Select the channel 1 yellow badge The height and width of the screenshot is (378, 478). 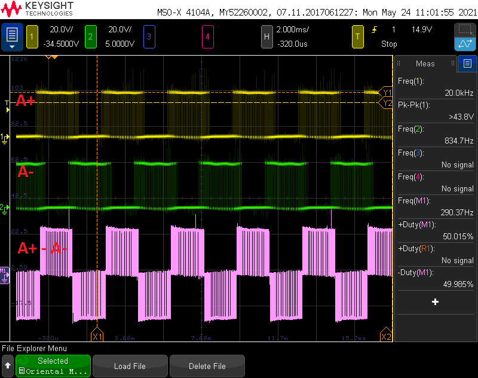(x=32, y=37)
